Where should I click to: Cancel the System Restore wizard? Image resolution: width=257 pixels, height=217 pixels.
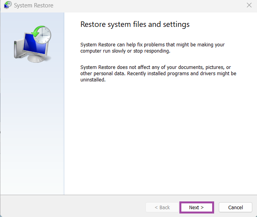(235, 207)
